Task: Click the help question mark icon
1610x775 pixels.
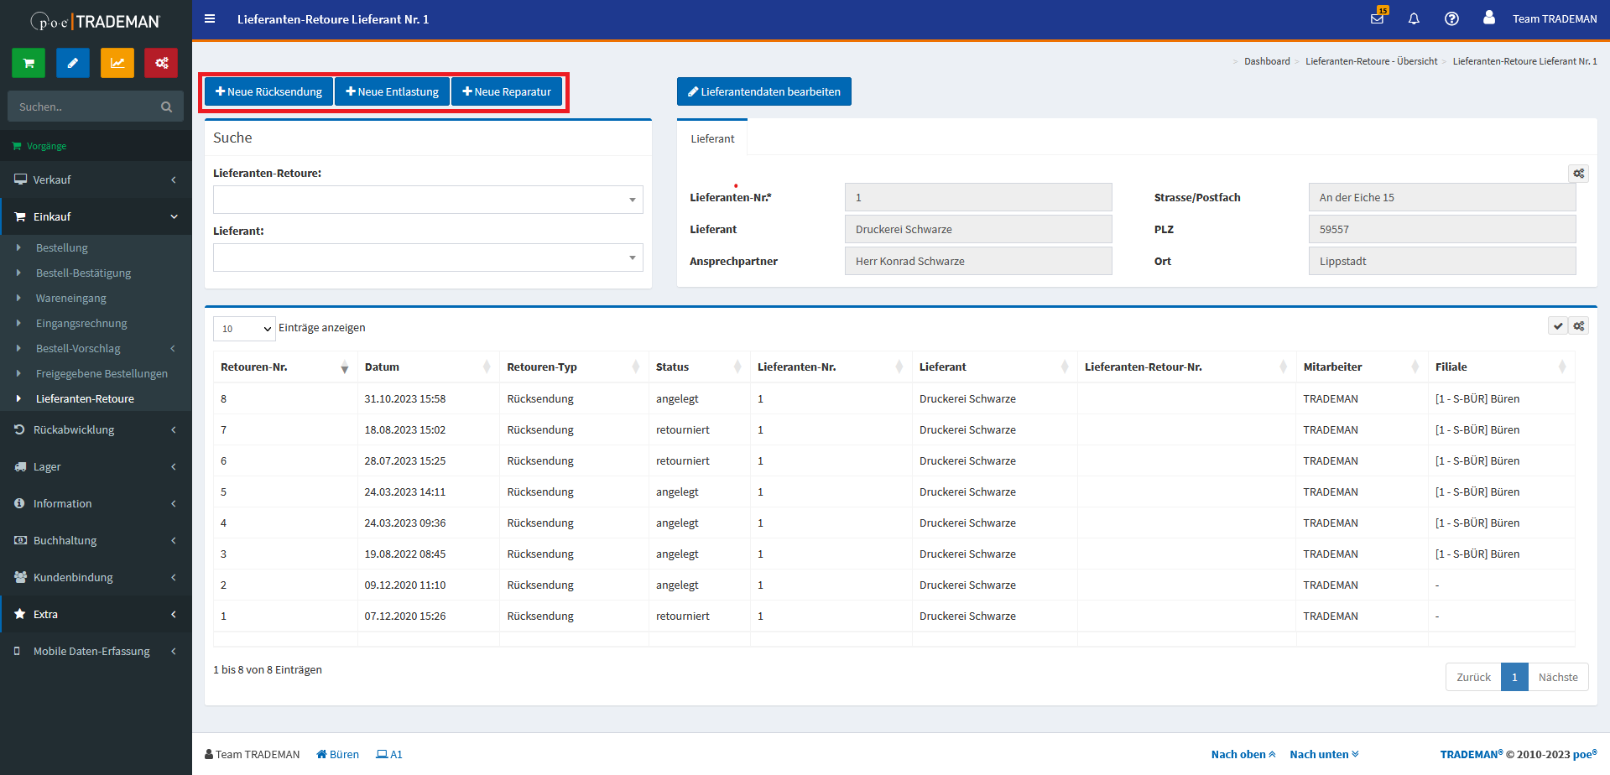Action: [x=1451, y=18]
